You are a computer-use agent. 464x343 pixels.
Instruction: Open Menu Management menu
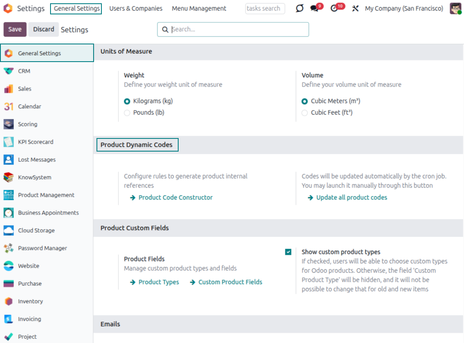coord(199,9)
